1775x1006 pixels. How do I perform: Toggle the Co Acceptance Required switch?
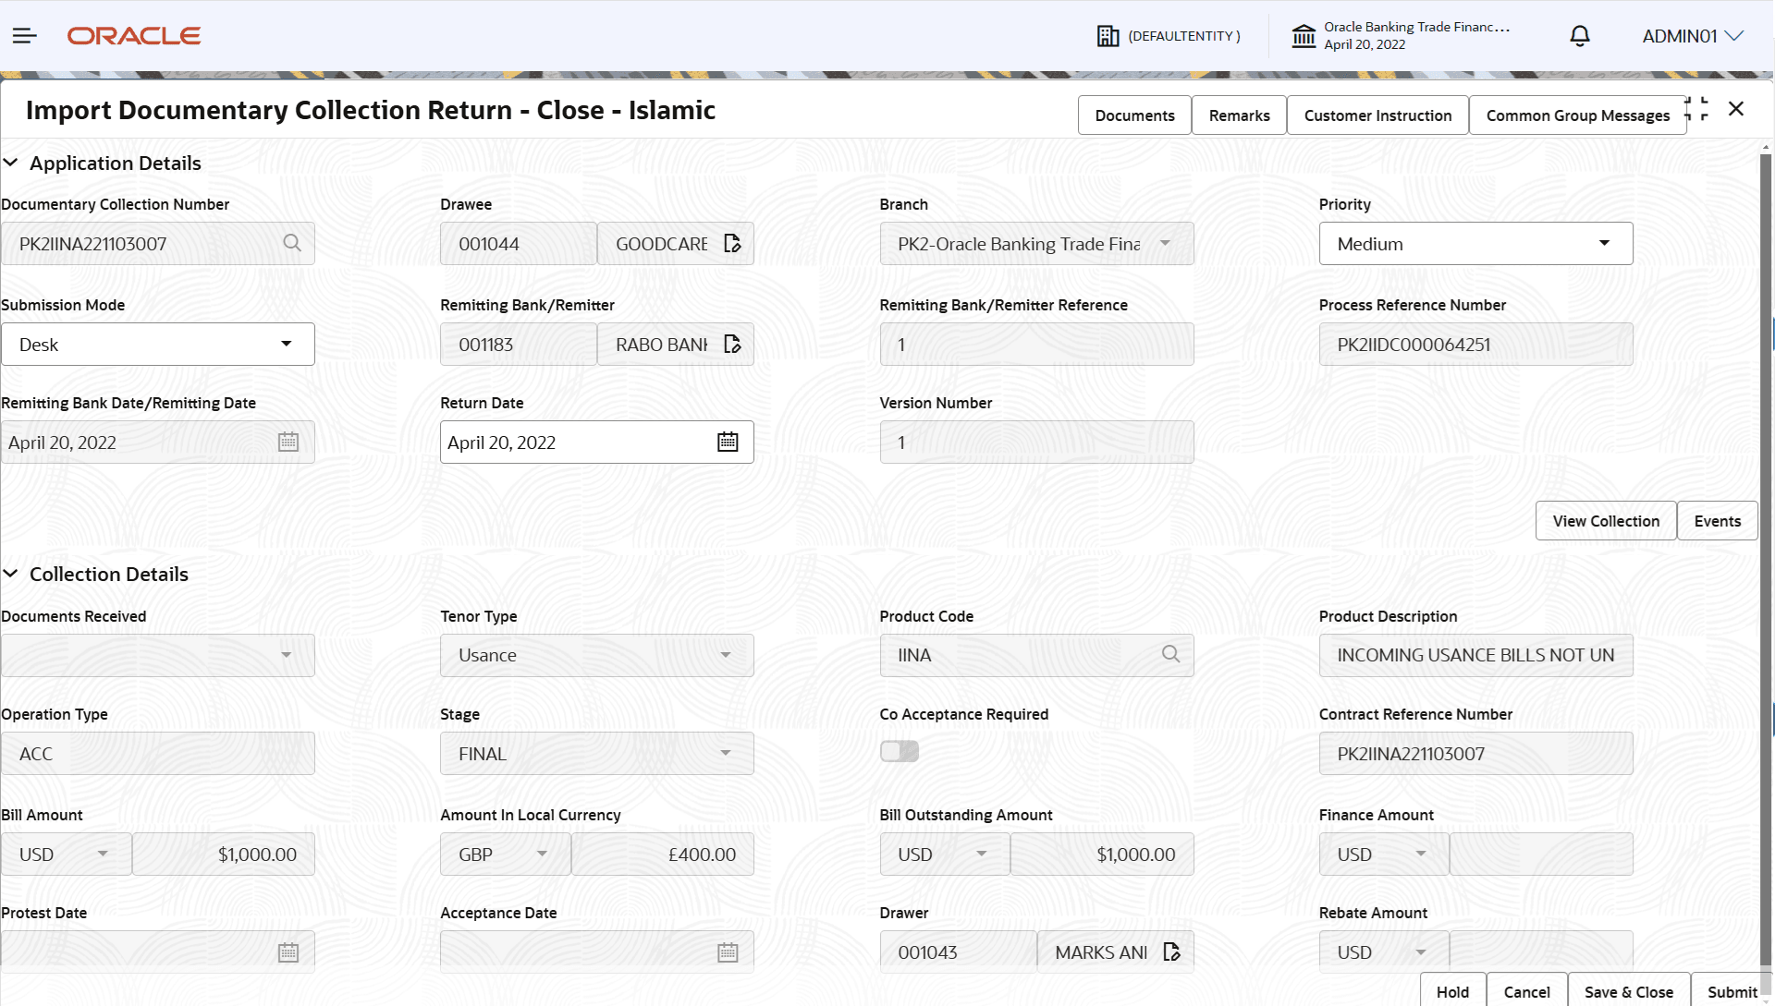click(x=899, y=752)
